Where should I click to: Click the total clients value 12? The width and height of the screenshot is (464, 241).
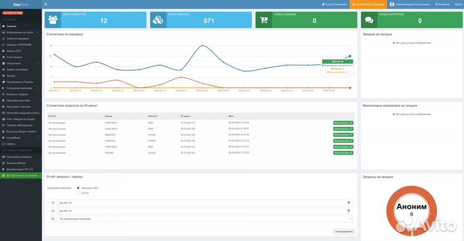point(104,21)
